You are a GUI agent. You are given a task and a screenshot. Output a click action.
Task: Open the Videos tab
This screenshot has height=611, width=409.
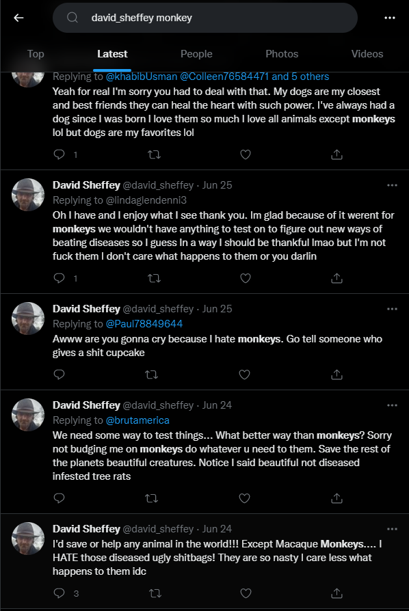tap(367, 54)
